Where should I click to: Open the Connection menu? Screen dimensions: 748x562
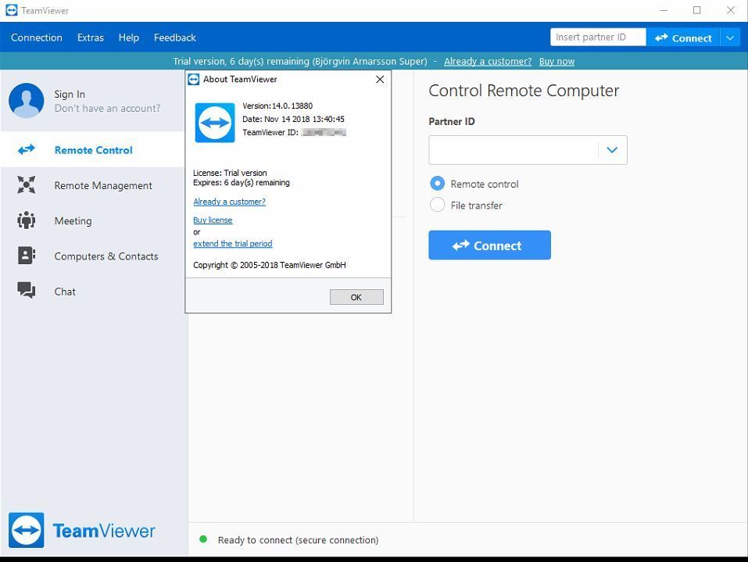pyautogui.click(x=37, y=38)
